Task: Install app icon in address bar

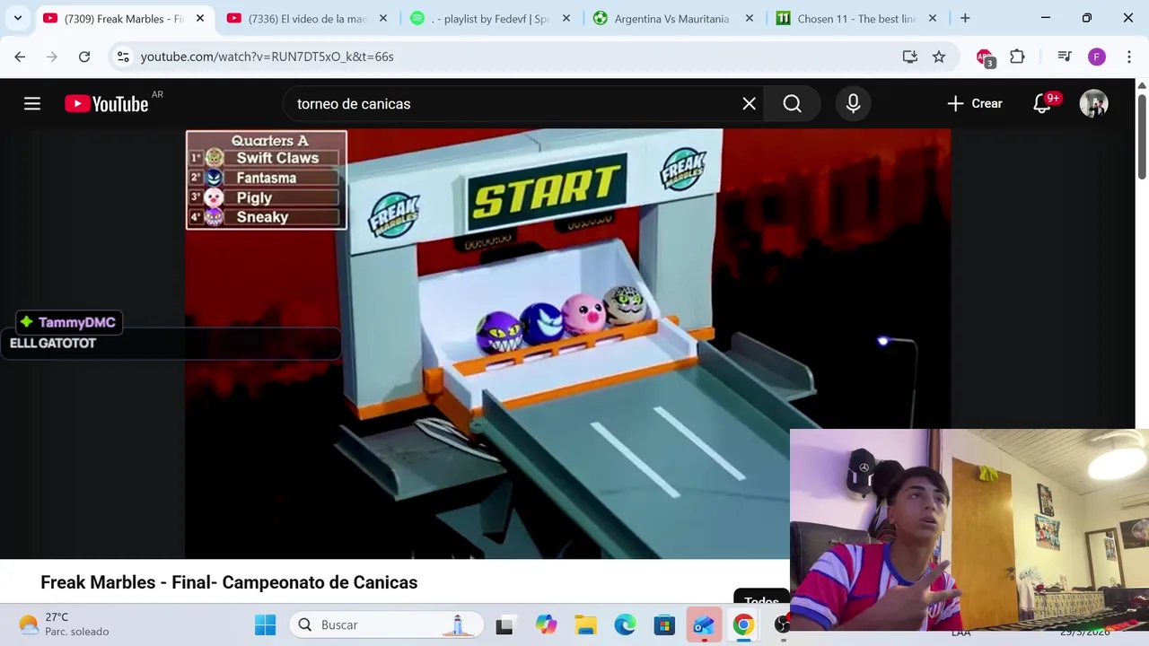Action: pos(910,57)
